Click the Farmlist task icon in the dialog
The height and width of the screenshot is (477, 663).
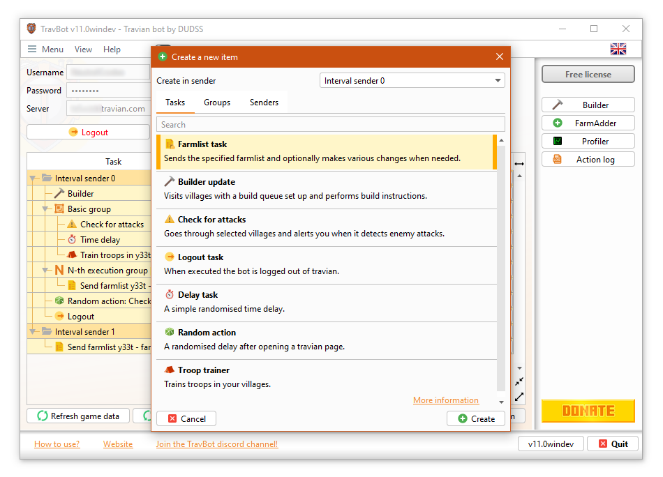170,144
